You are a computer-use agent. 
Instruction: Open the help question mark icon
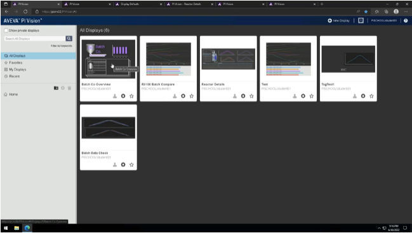tap(406, 20)
